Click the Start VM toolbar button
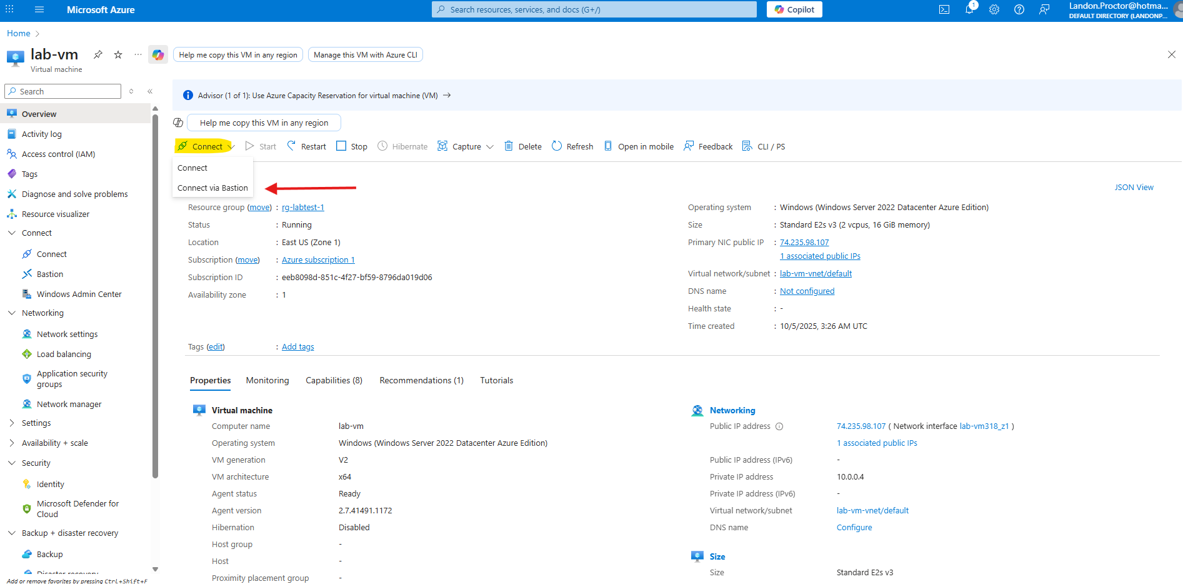1183x584 pixels. click(x=261, y=146)
